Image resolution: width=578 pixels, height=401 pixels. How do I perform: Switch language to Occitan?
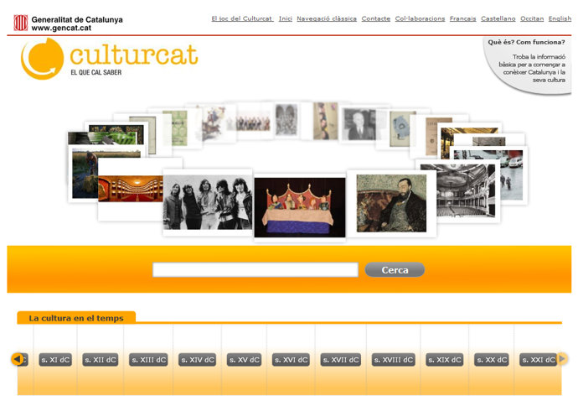point(532,18)
